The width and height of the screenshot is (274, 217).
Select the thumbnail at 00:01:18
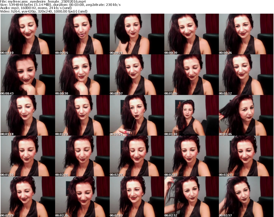coord(28,116)
